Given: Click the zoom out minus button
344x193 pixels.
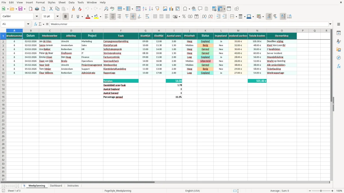Looking at the screenshot, I should coord(309,191).
